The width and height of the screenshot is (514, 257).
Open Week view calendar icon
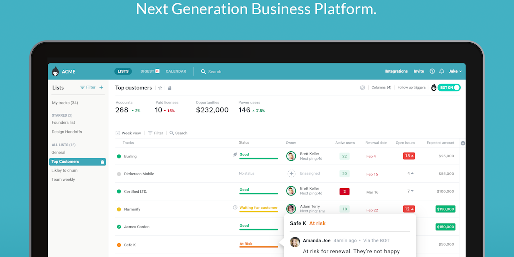[x=118, y=133]
